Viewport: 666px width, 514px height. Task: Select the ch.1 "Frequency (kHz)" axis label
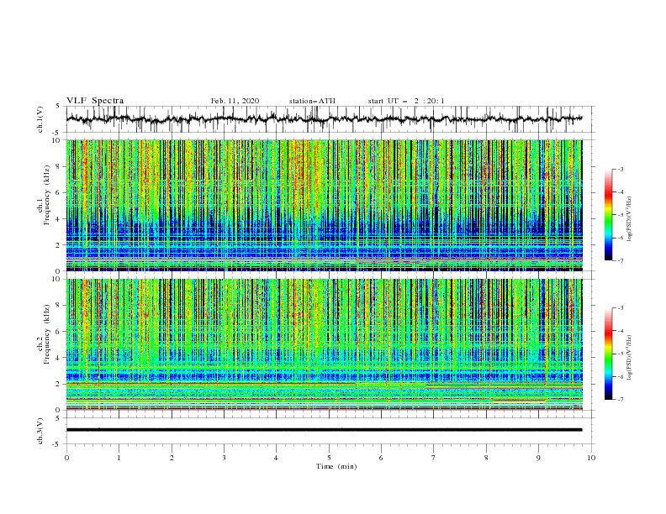point(47,195)
